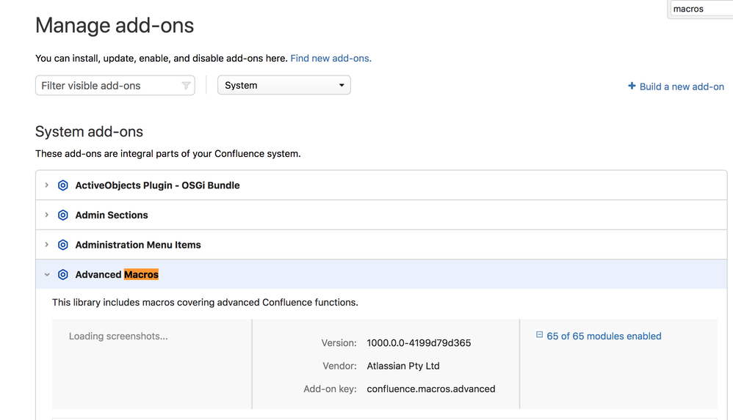The height and width of the screenshot is (420, 733).
Task: Click the System add-ons heading
Action: pos(90,132)
